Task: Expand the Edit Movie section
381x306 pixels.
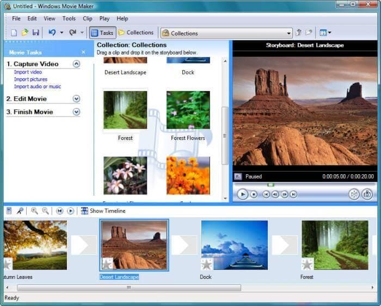Action: click(76, 99)
